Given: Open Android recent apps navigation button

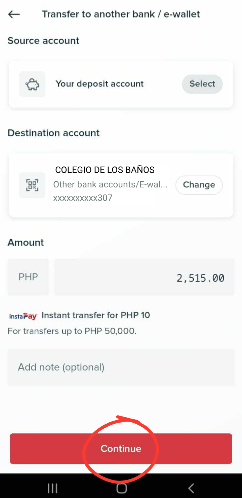Looking at the screenshot, I should (52, 488).
